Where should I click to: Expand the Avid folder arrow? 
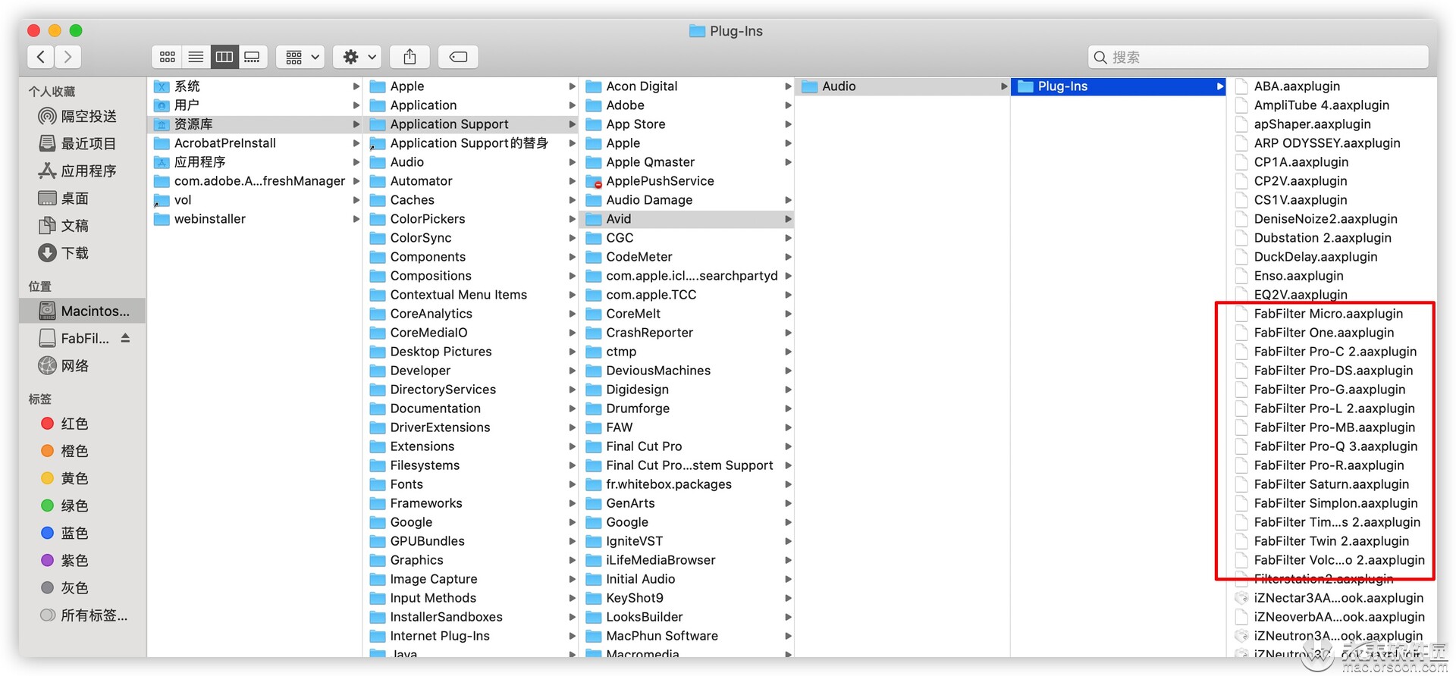pos(788,219)
